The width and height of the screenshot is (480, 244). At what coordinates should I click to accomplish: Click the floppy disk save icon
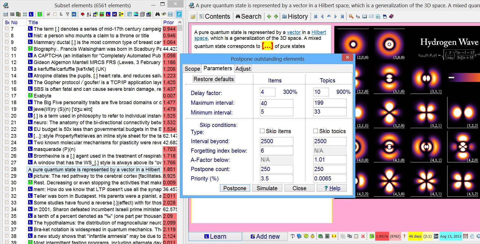click(170, 14)
